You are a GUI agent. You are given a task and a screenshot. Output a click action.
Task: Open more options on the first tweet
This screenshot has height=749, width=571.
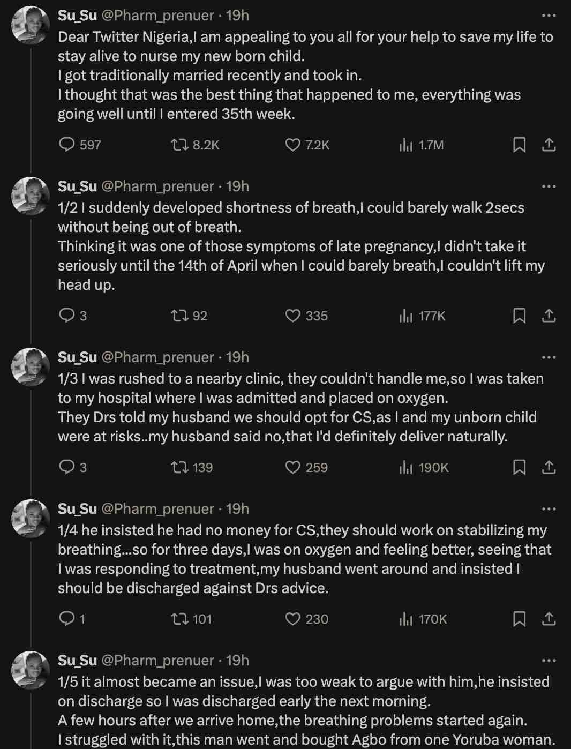click(x=549, y=16)
